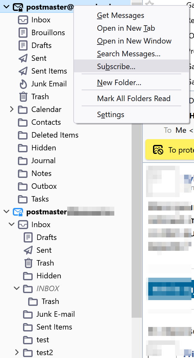This screenshot has width=194, height=358.
Task: Choose Mark All Folders Read
Action: pyautogui.click(x=133, y=99)
